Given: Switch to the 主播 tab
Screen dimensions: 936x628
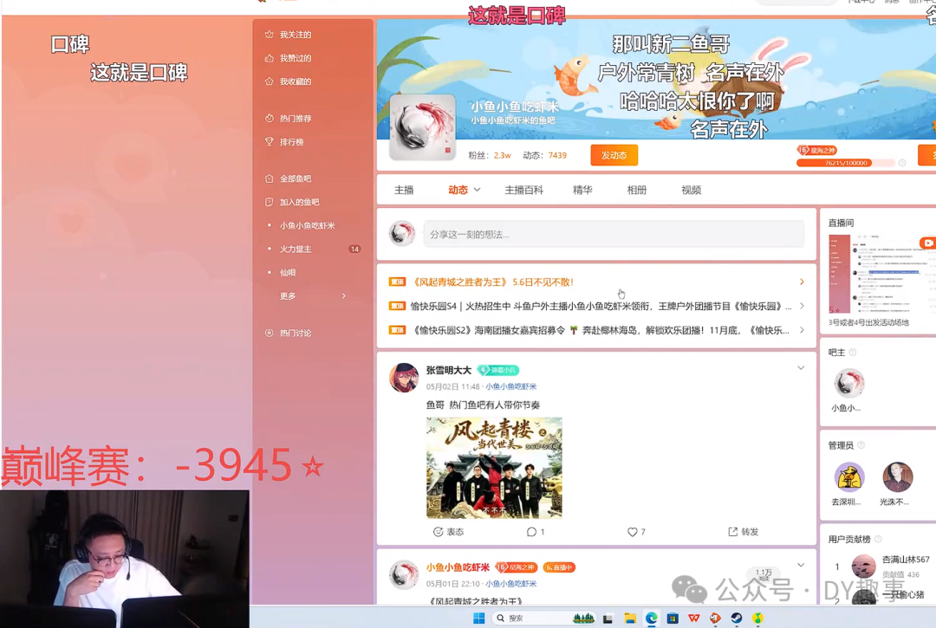Looking at the screenshot, I should 404,190.
